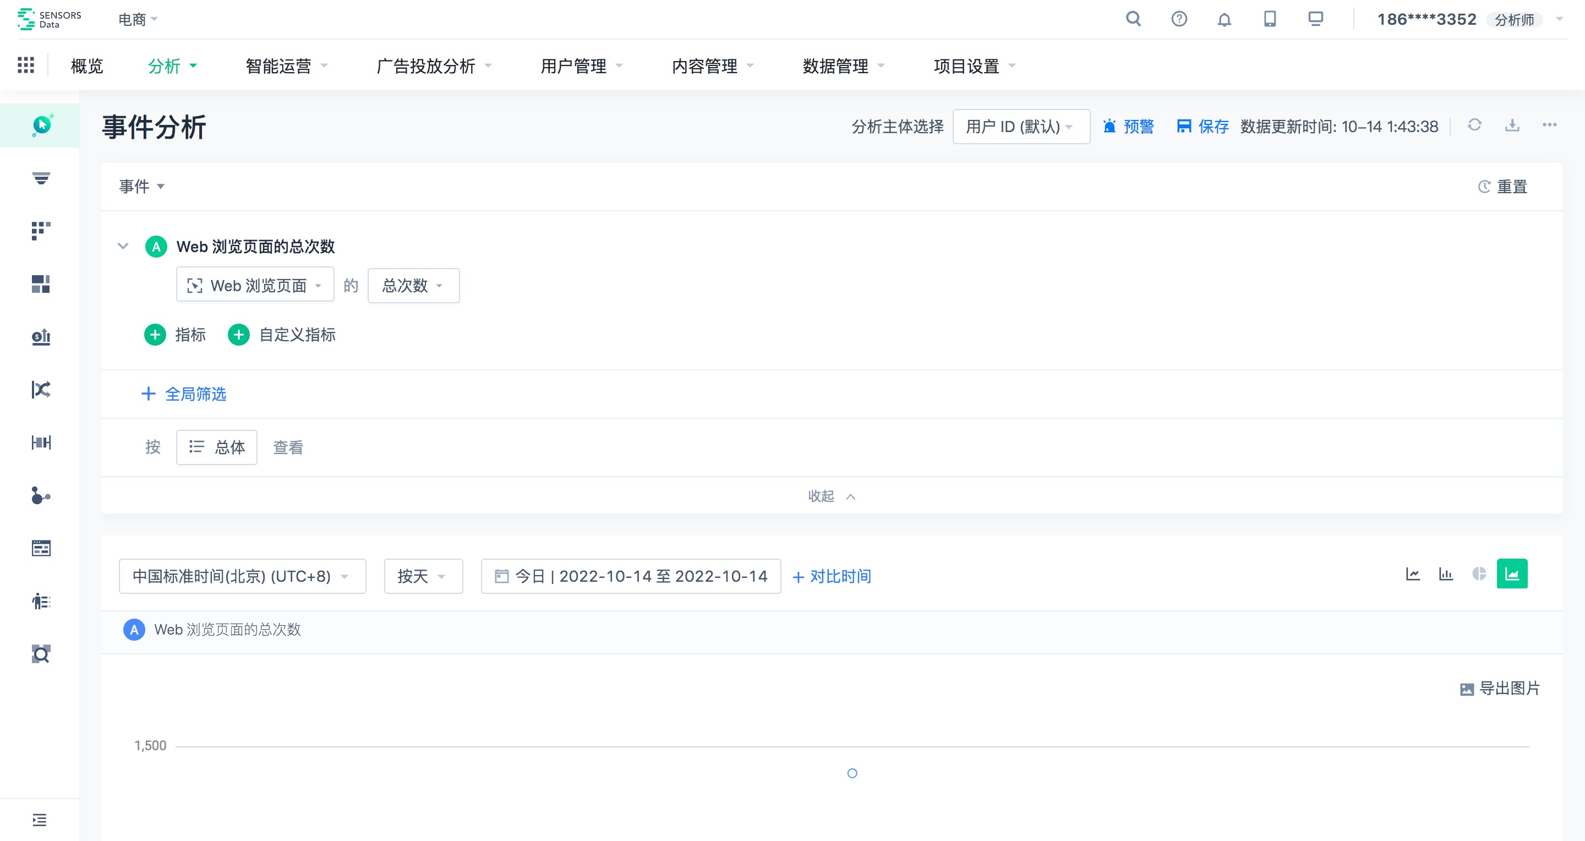Viewport: 1585px width, 841px height.
Task: Open the apps grid launcher
Action: tap(26, 65)
